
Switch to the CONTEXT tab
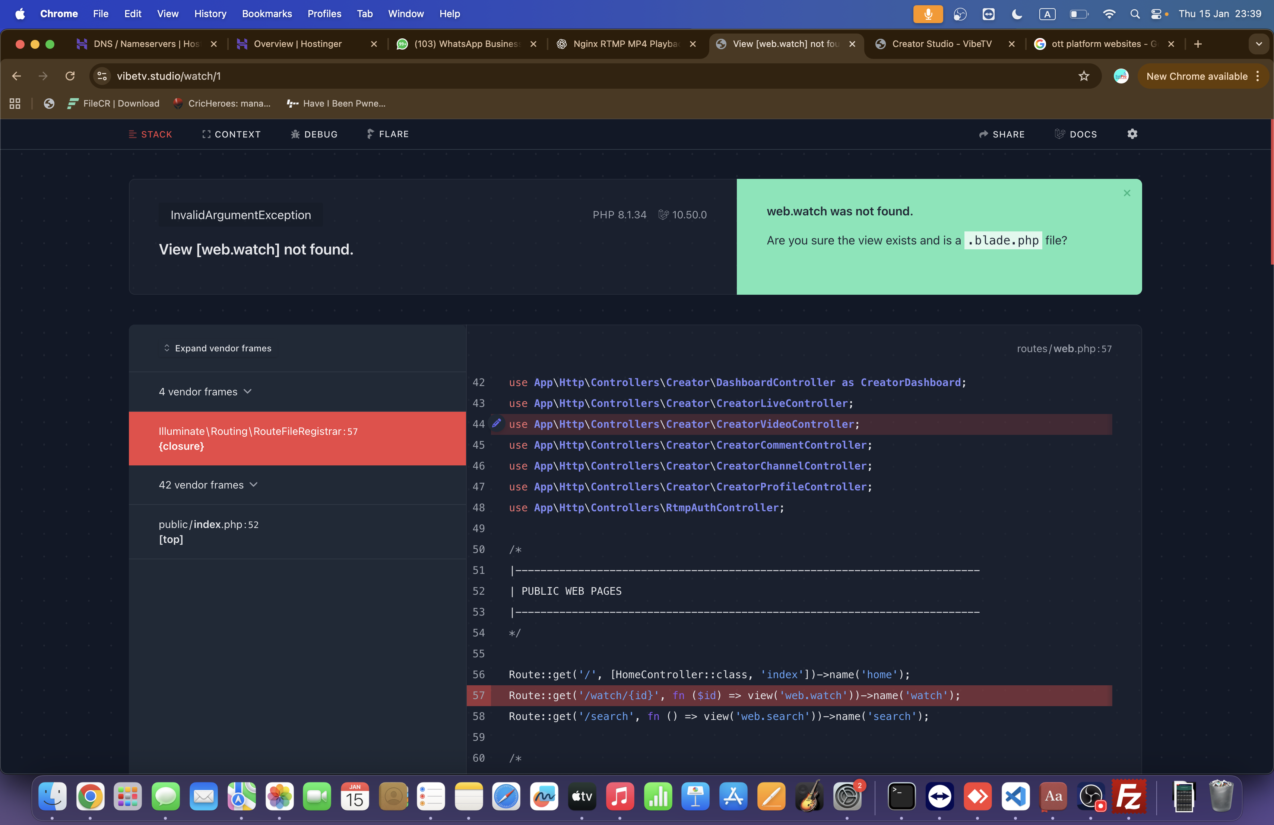pyautogui.click(x=231, y=135)
